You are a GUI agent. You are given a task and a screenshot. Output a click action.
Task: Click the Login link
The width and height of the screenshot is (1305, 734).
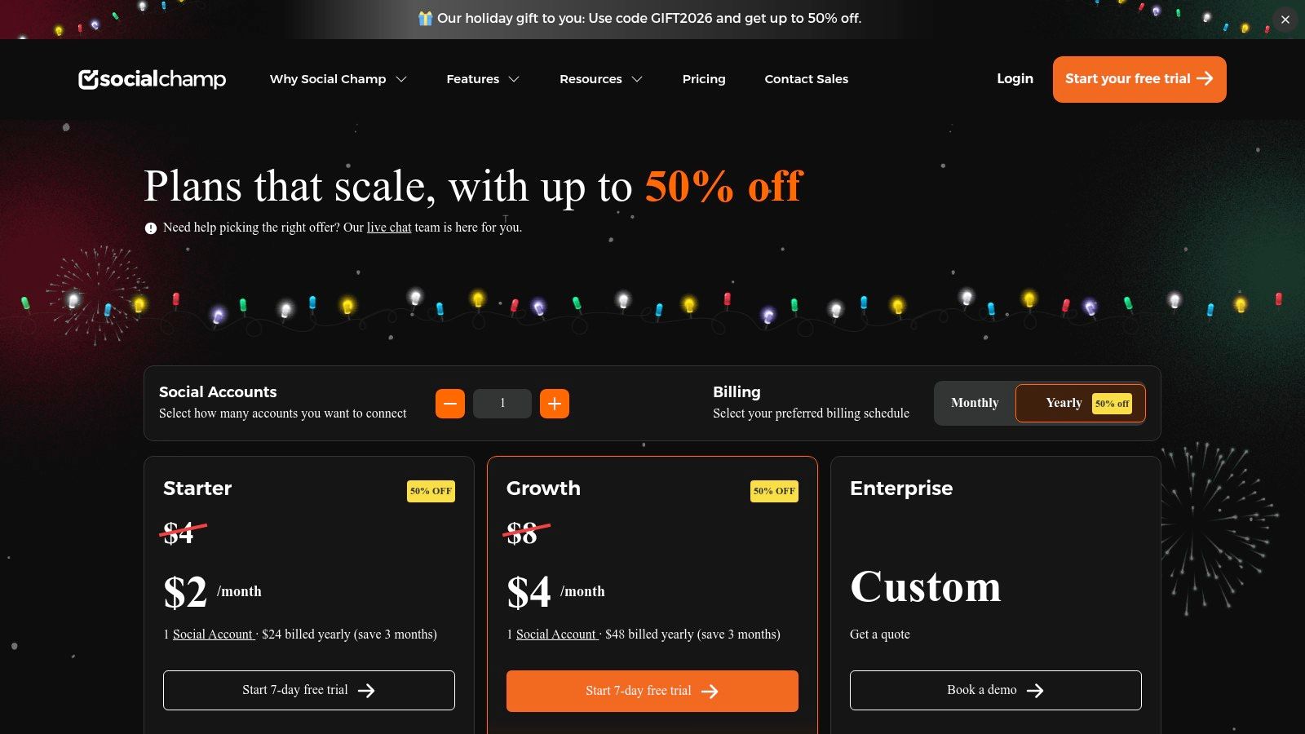pyautogui.click(x=1015, y=79)
